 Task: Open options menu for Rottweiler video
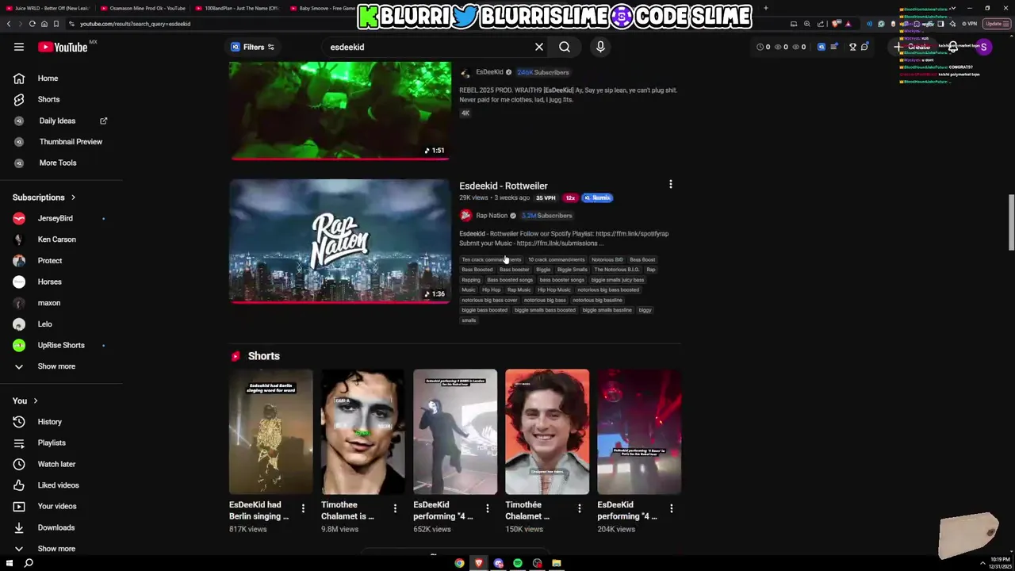671,185
